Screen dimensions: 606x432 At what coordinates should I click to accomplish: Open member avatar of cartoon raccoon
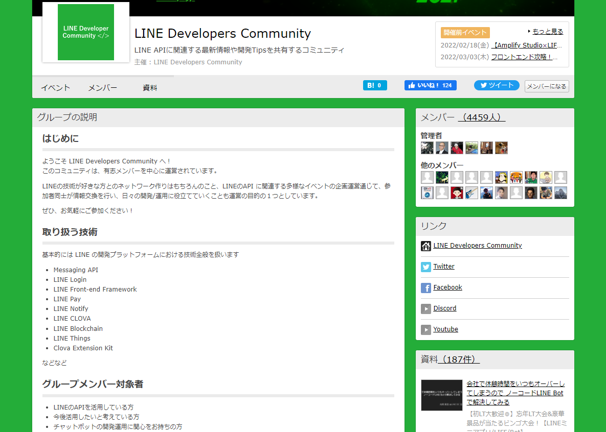point(501,178)
